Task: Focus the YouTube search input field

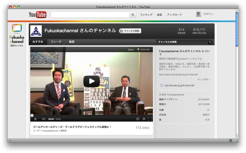Action: [x=90, y=15]
